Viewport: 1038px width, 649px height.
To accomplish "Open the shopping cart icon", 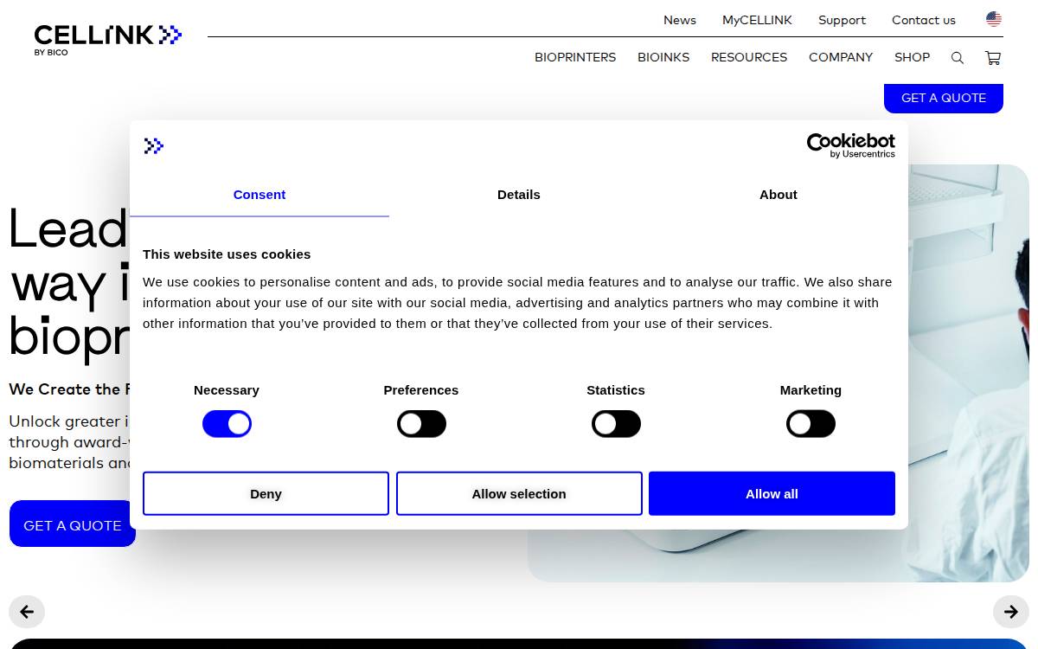I will (x=993, y=58).
